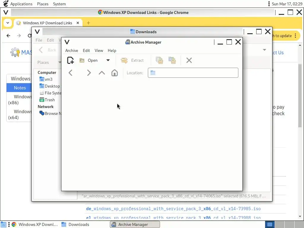Click the Chrome page vertical scrollbar
304x228 pixels.
coord(300,96)
